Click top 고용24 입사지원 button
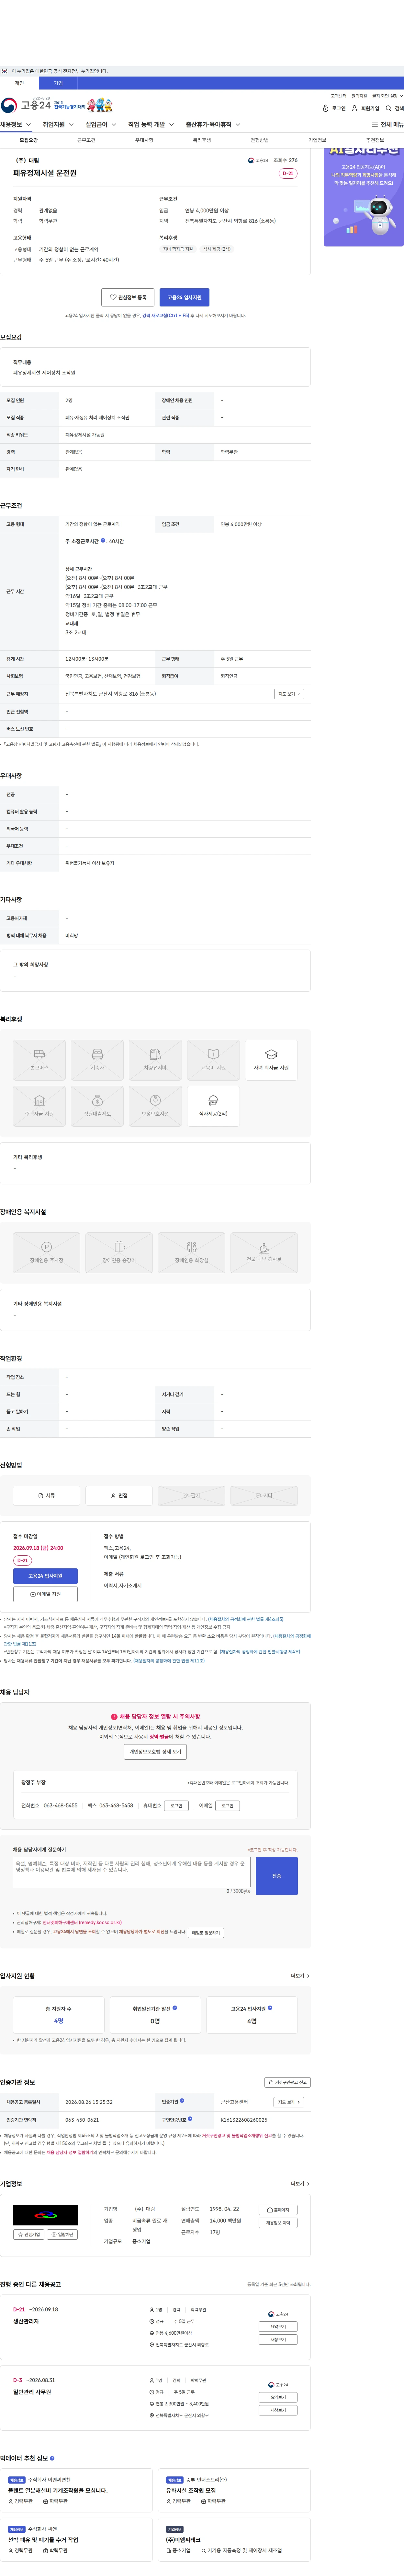This screenshot has height=2576, width=404. click(185, 297)
